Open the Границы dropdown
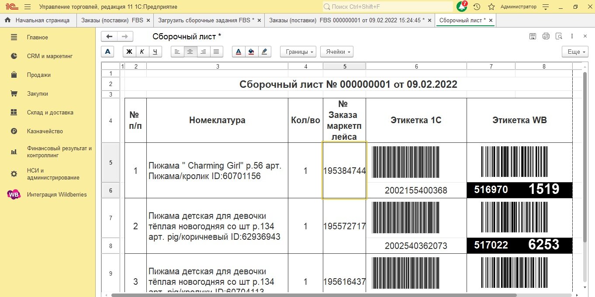Screen dimensions: 595x297 coord(298,52)
